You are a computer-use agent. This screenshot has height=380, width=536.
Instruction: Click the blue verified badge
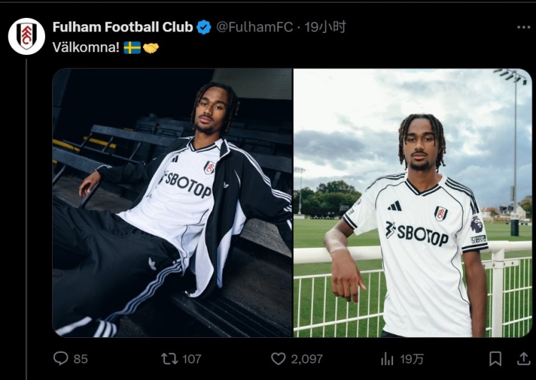click(x=204, y=27)
